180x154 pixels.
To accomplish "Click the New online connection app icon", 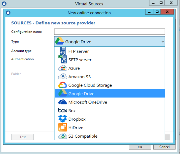I will point(8,13).
